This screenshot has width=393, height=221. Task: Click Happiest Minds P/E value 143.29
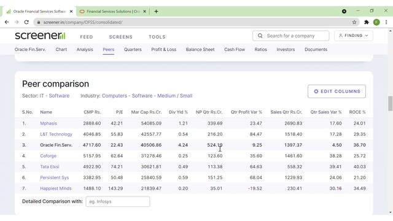pyautogui.click(x=115, y=188)
